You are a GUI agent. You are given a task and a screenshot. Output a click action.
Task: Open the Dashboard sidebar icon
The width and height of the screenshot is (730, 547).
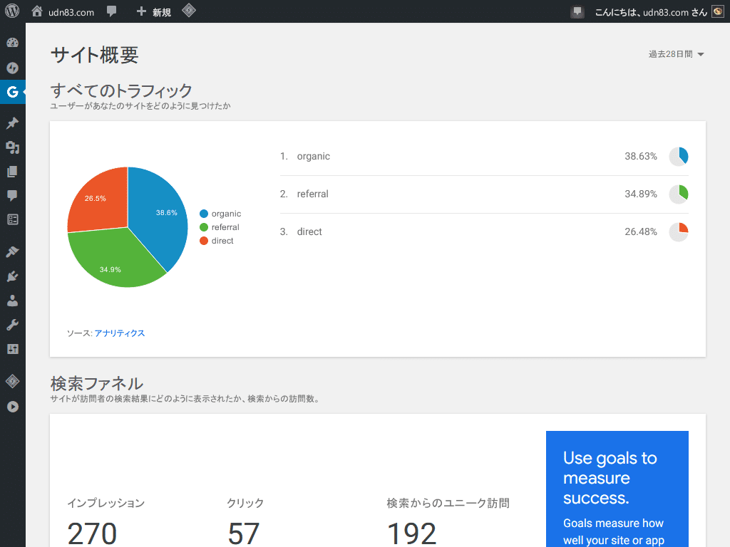[13, 43]
